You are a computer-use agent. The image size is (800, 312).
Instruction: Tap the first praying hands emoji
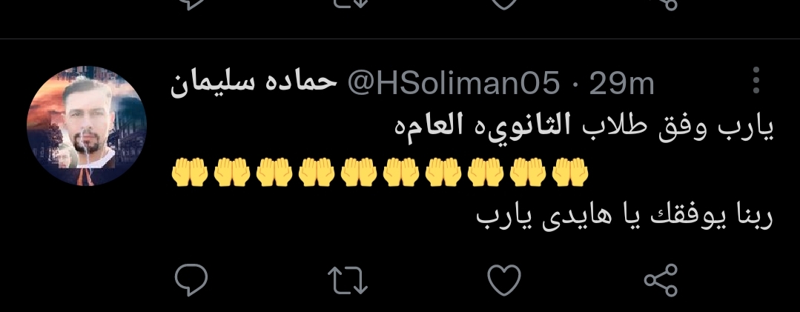coord(189,172)
